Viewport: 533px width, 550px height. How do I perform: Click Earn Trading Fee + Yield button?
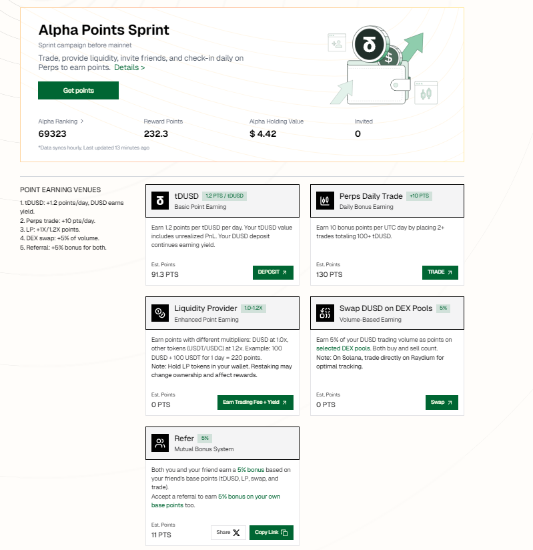[x=255, y=402]
